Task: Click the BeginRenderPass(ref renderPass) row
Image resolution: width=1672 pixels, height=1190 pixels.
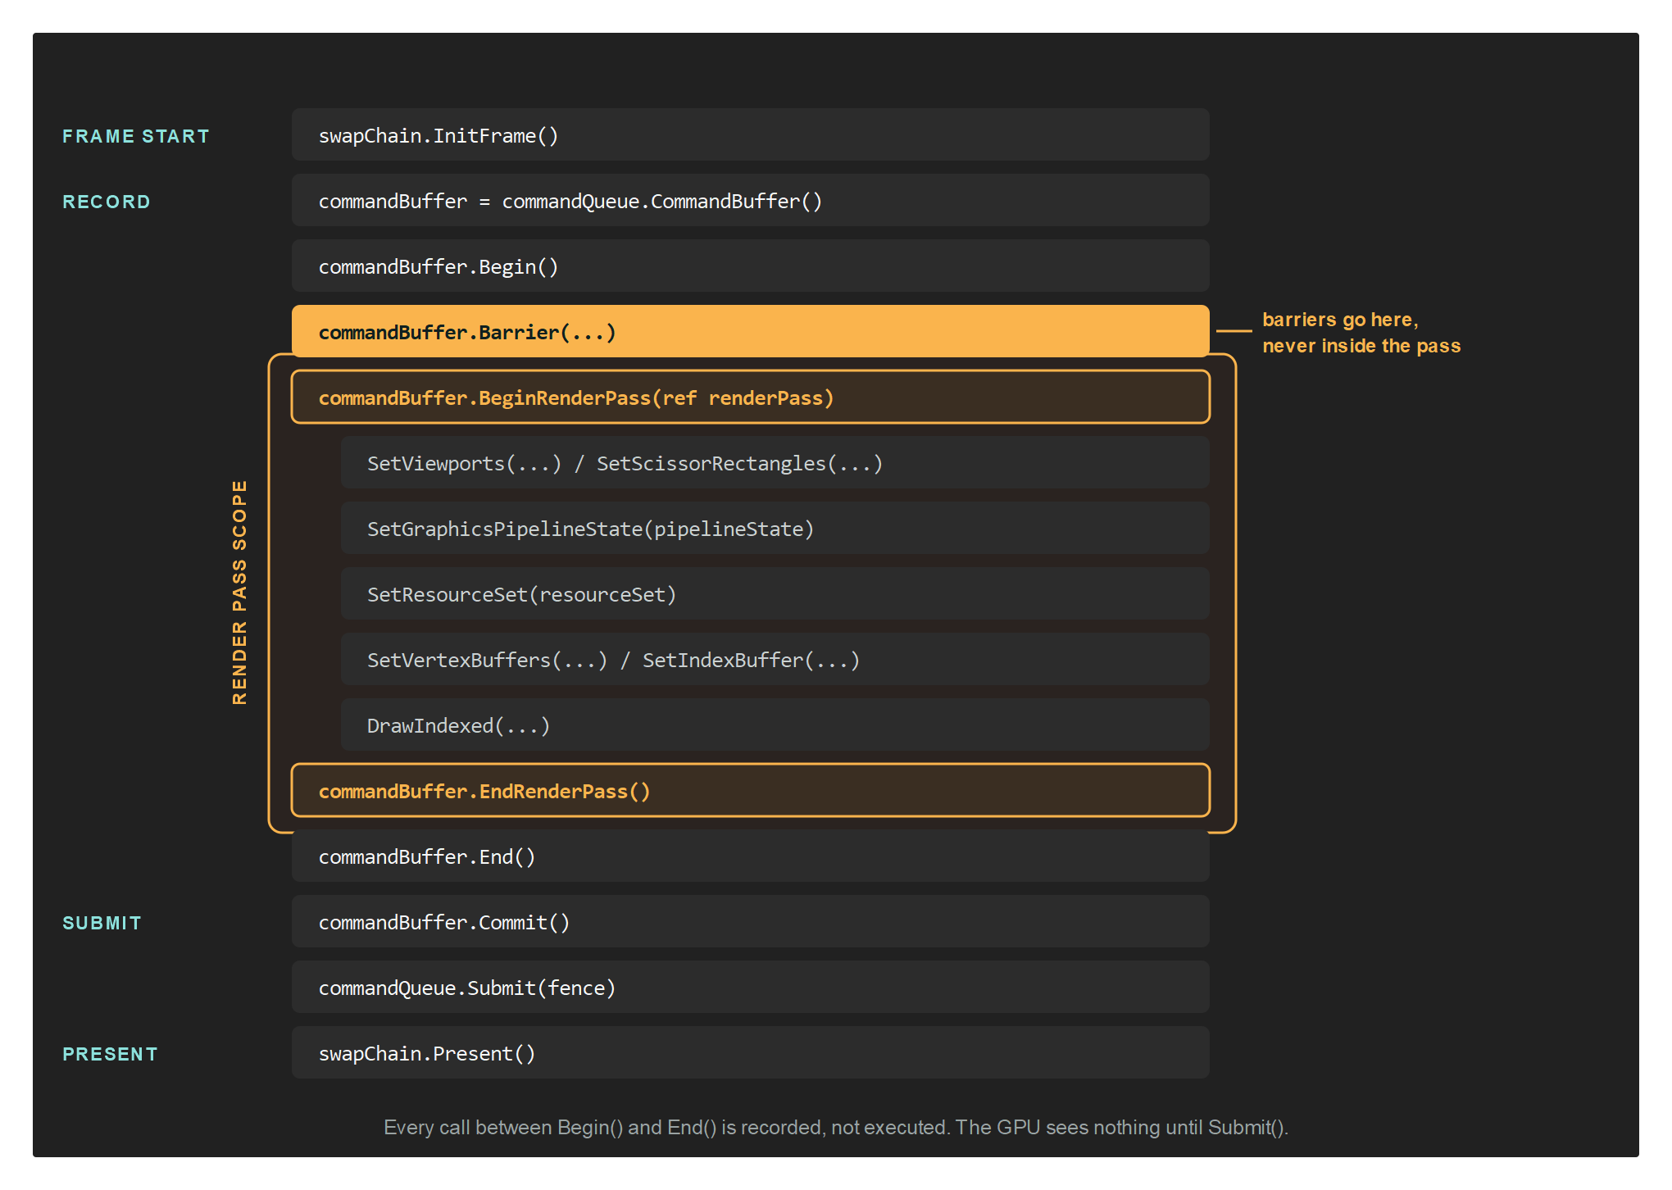Action: click(x=750, y=397)
